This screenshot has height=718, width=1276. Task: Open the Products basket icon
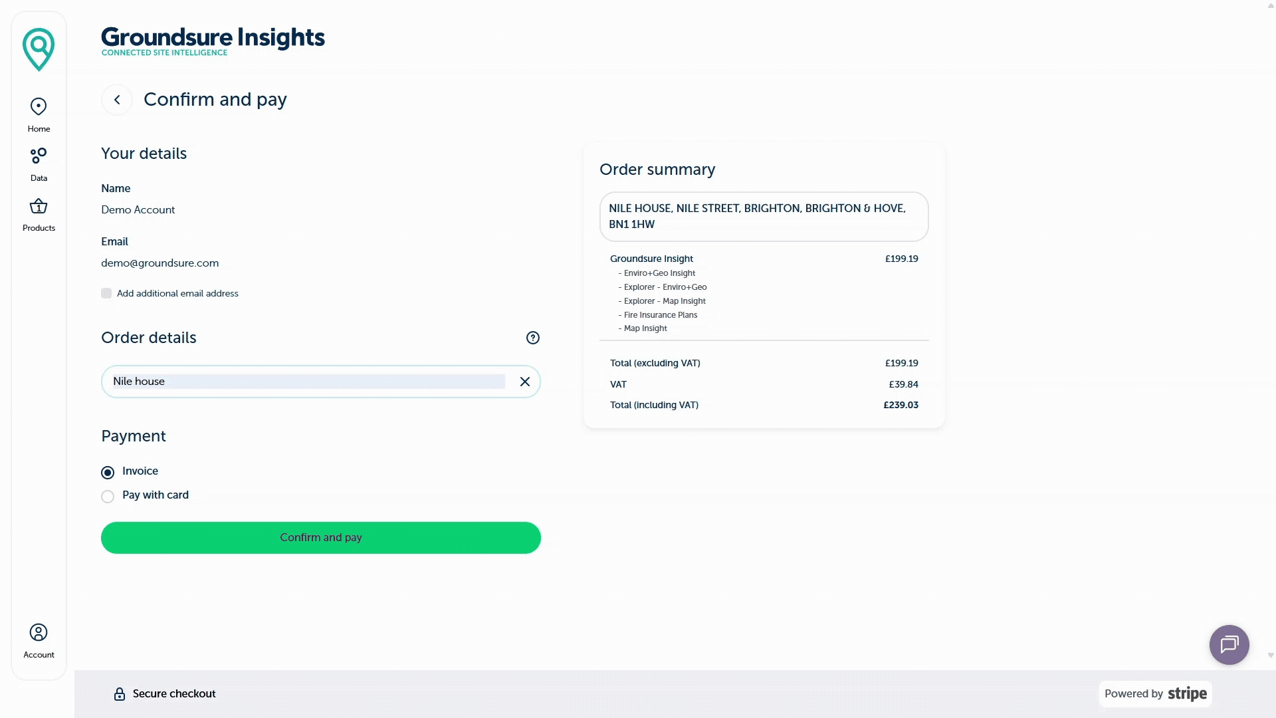click(39, 206)
